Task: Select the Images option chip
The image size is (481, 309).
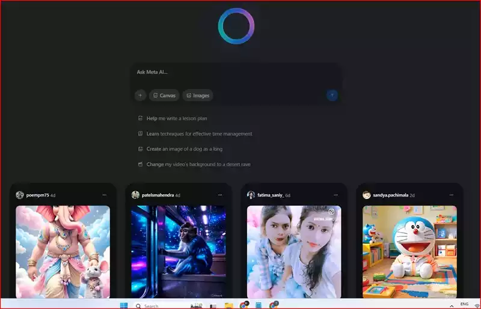Action: pos(198,96)
